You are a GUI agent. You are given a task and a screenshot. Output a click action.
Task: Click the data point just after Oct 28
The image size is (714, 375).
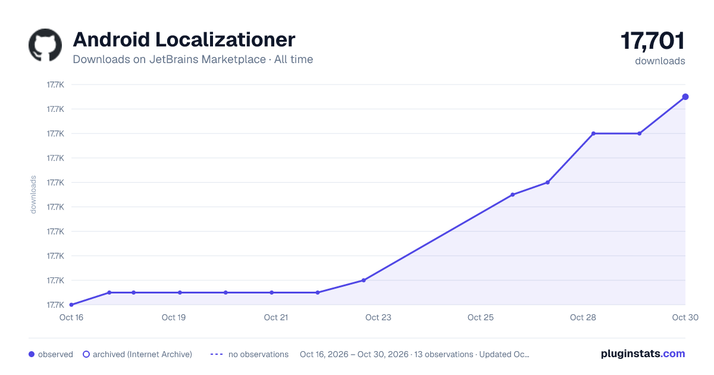click(x=594, y=133)
